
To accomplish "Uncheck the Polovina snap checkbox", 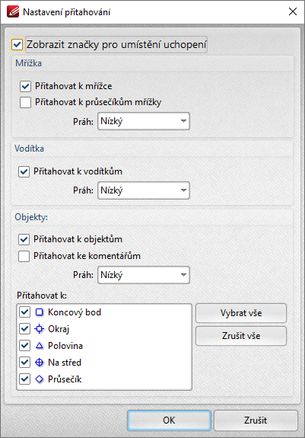I will point(25,346).
